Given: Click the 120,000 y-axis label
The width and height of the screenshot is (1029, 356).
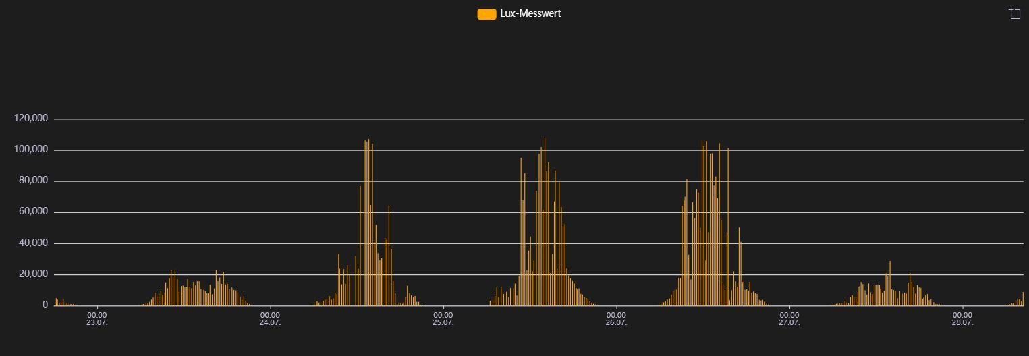Looking at the screenshot, I should point(31,119).
